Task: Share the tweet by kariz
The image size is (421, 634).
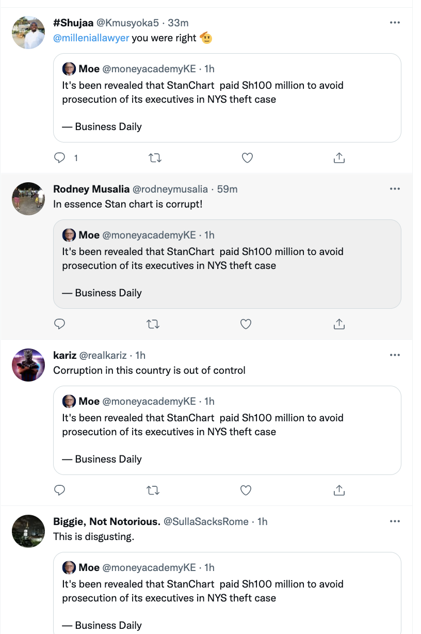Action: pyautogui.click(x=339, y=490)
